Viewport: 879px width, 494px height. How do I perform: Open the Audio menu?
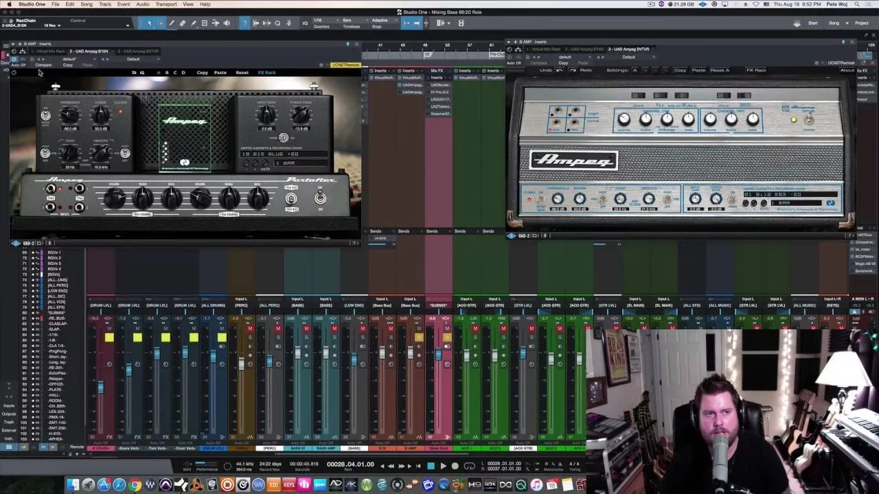click(x=142, y=4)
